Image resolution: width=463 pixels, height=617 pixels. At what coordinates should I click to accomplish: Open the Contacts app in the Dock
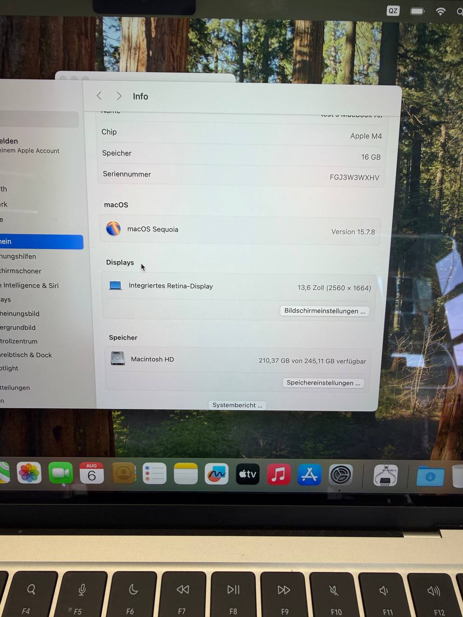tap(123, 473)
